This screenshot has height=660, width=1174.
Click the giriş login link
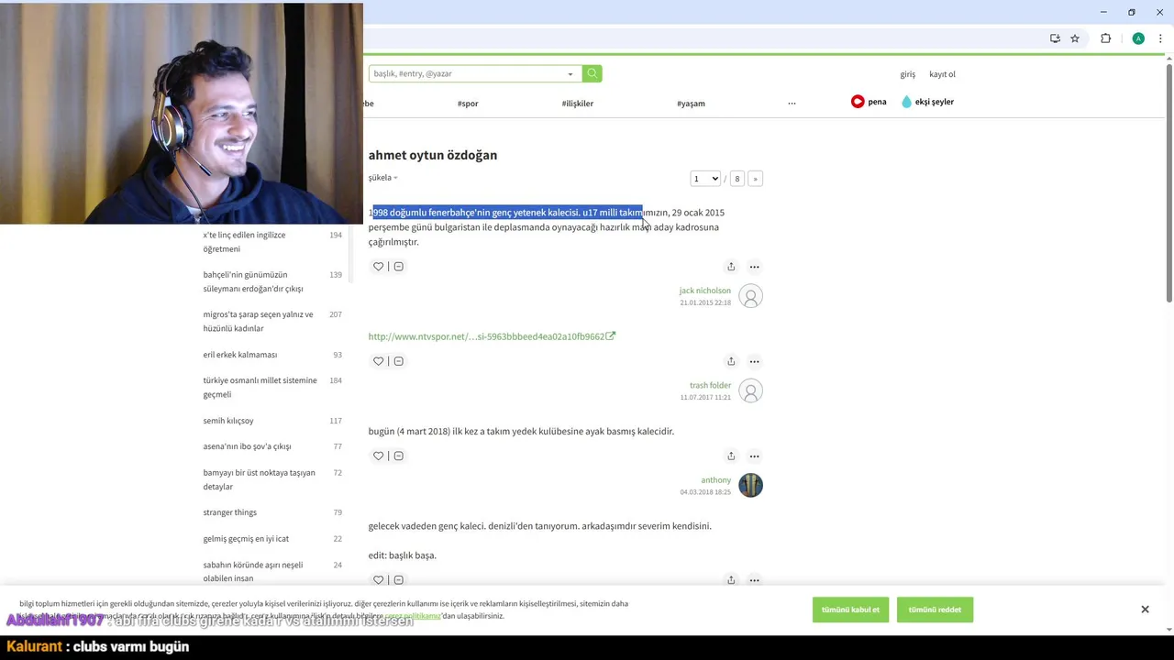pos(907,74)
